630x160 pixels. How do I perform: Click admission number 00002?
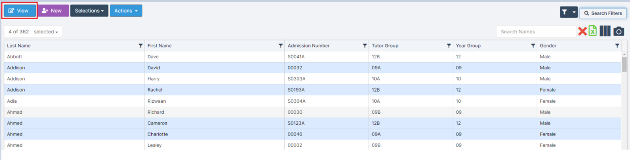click(x=295, y=145)
